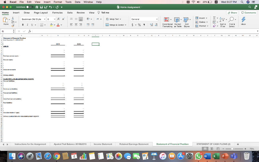Switch to Page Break Preview in status bar
Viewport: 259px width, 162px height.
[x=218, y=149]
